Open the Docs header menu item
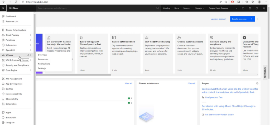Screen dimensions: 270x125 (176, 8)
